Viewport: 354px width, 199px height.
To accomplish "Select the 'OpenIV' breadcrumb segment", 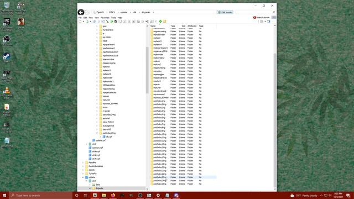I will (100, 12).
